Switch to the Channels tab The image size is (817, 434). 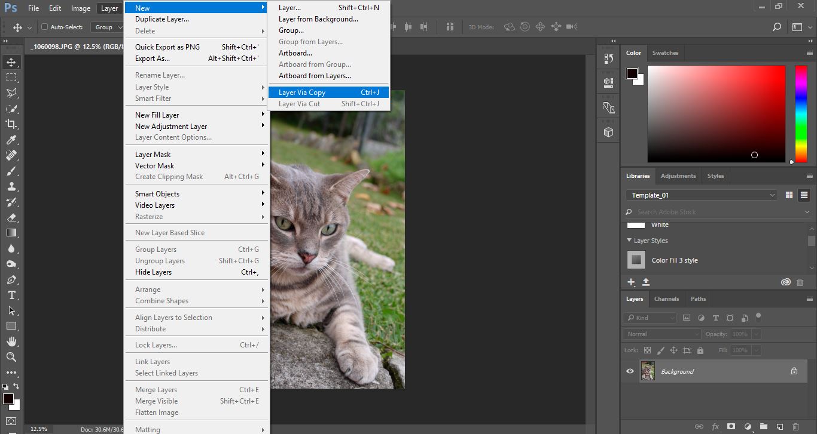coord(666,298)
